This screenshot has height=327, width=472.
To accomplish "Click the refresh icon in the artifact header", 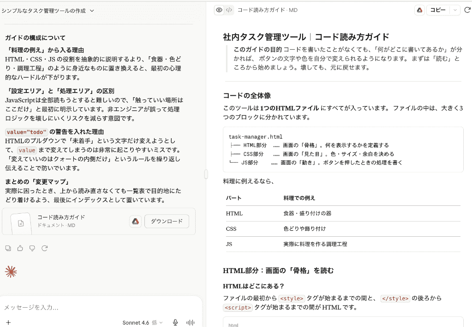I will pyautogui.click(x=467, y=10).
